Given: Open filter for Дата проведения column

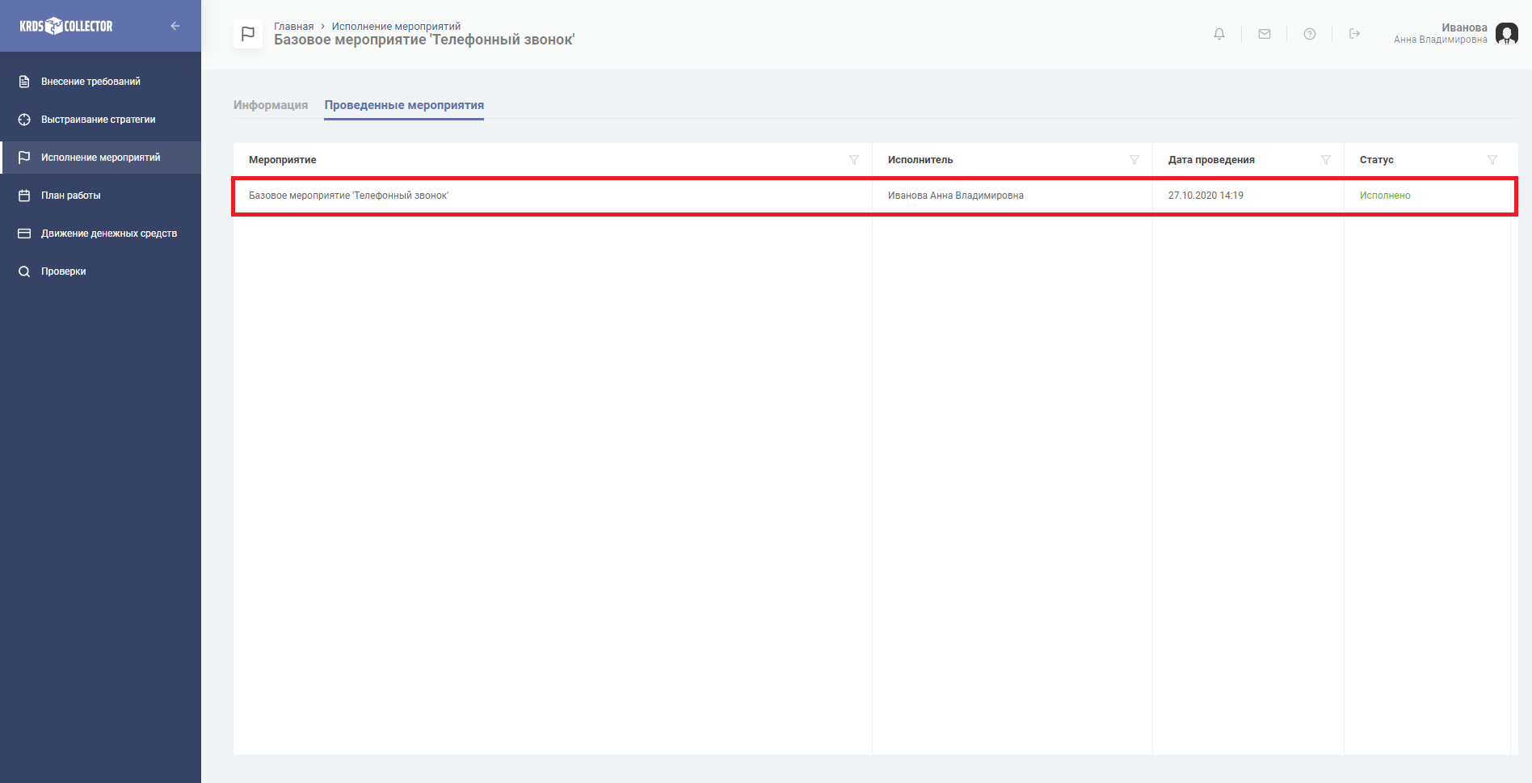Looking at the screenshot, I should pos(1325,160).
